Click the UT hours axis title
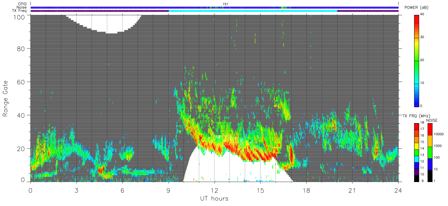Image resolution: width=448 pixels, height=206 pixels. click(x=214, y=198)
